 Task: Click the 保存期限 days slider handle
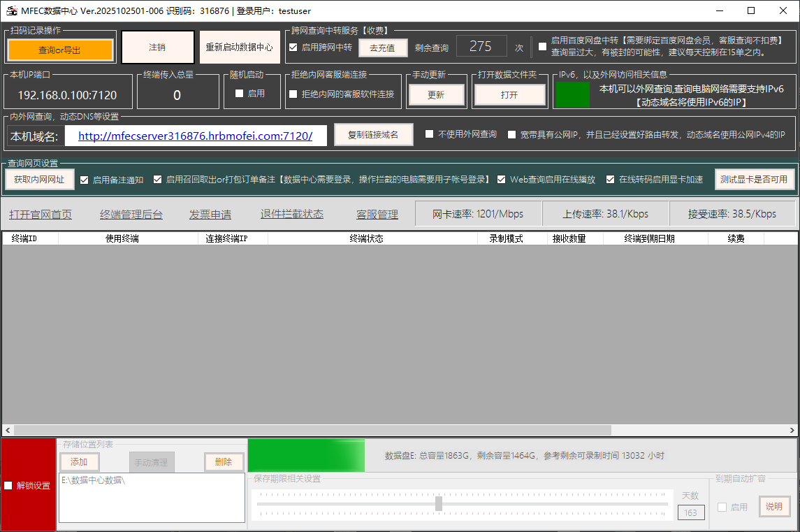pyautogui.click(x=439, y=503)
